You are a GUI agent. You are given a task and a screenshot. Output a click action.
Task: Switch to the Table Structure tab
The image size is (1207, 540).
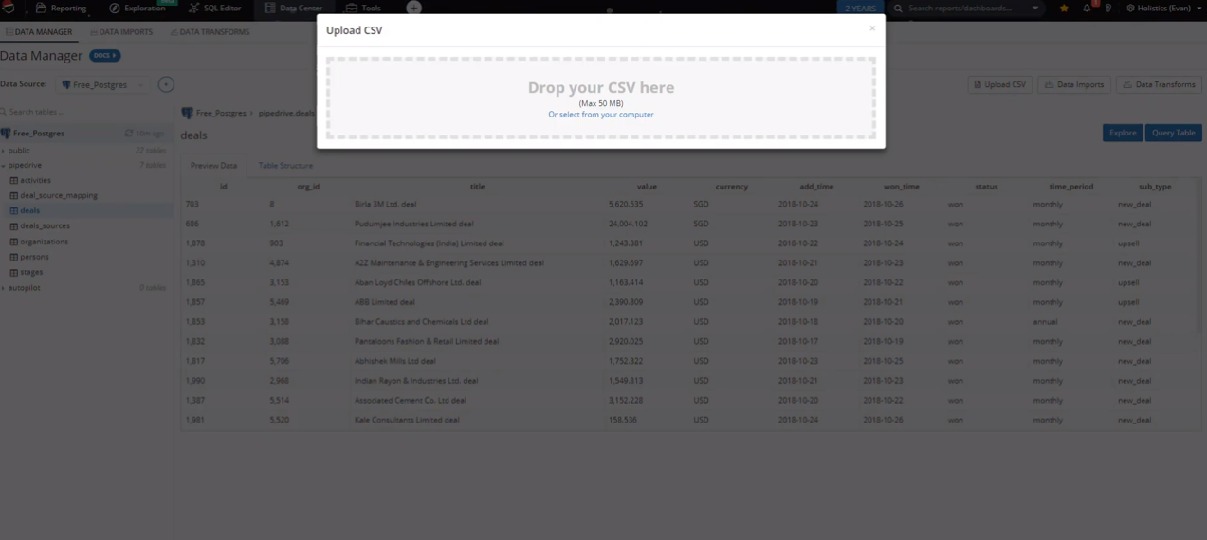click(285, 166)
